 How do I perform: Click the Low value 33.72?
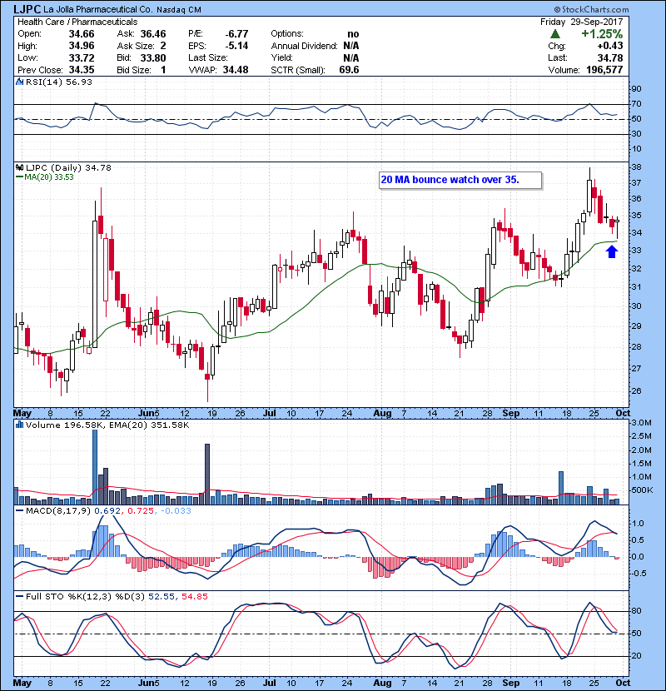pyautogui.click(x=82, y=57)
